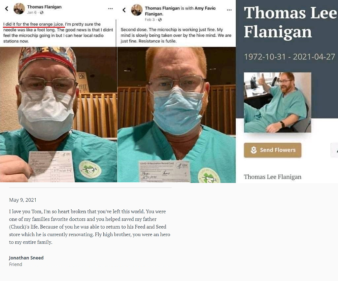Open Thomas Flanigan name on first post
Screen dimensions: 338x281
coord(44,7)
